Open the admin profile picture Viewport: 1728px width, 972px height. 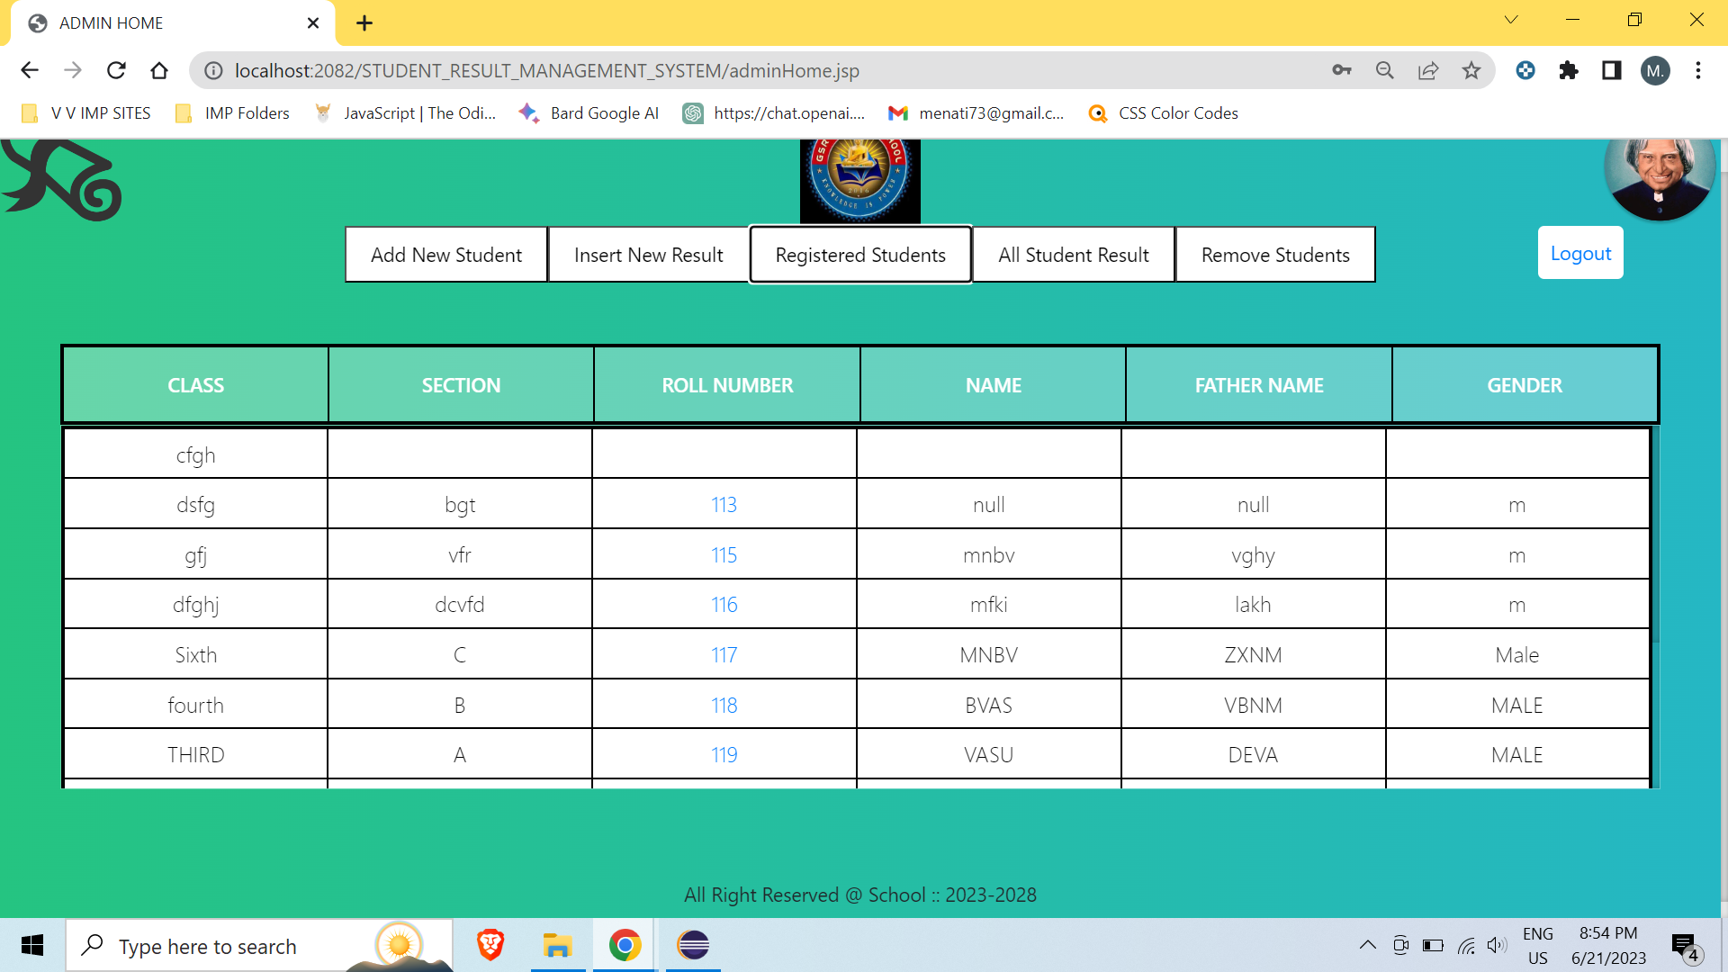1660,177
